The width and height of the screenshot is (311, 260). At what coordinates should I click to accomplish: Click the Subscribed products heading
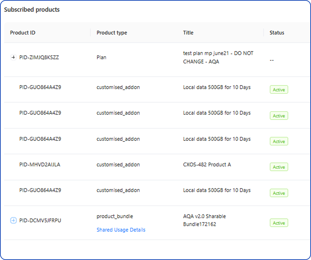point(32,10)
